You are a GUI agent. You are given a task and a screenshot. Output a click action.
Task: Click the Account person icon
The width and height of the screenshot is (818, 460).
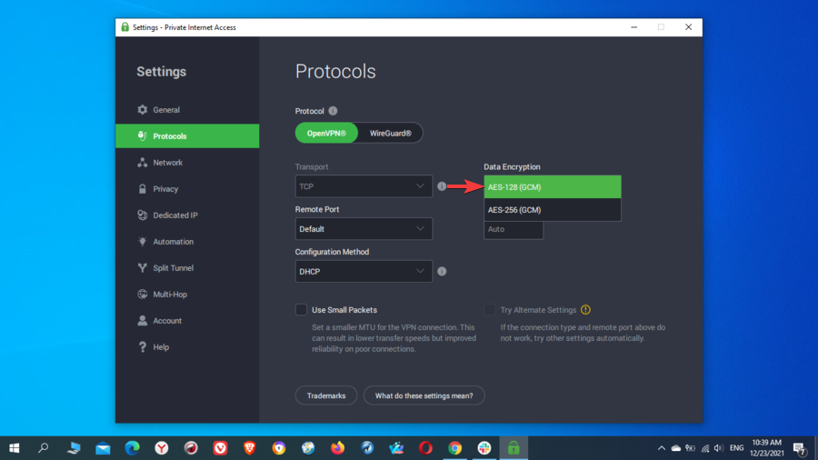coord(143,321)
